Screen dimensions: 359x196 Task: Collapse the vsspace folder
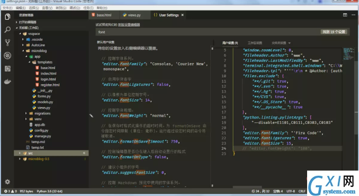tap(20, 34)
